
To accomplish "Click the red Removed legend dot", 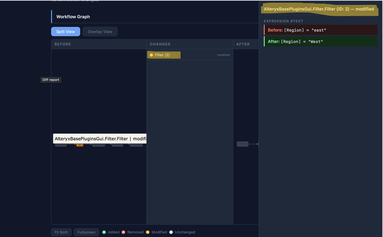I will pos(123,232).
